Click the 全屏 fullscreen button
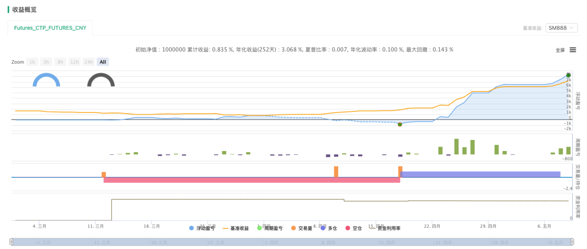 click(560, 50)
